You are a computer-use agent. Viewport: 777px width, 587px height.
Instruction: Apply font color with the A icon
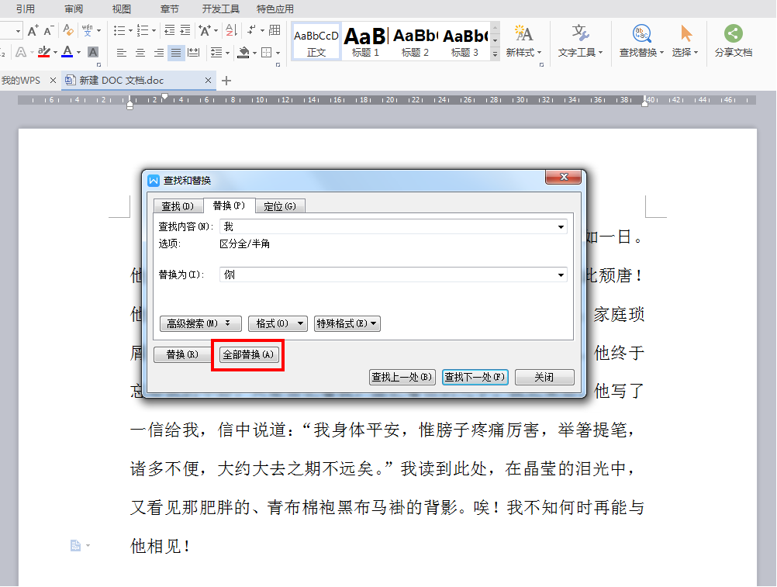67,52
